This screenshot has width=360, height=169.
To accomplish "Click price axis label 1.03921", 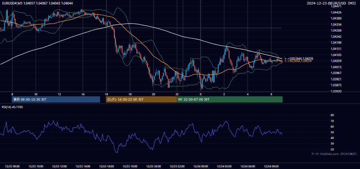I will (336, 79).
